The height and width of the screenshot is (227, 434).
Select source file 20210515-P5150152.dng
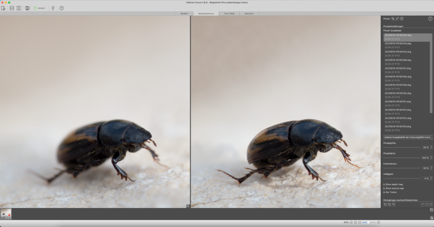click(407, 112)
